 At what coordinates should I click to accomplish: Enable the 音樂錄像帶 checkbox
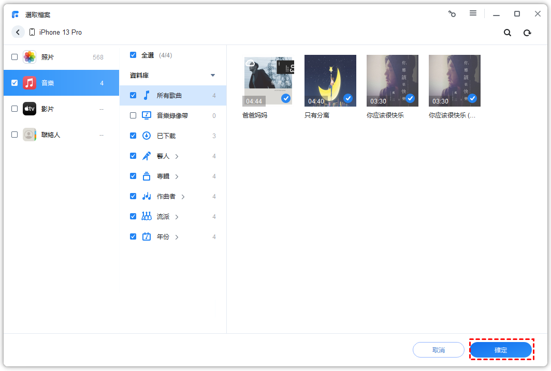133,115
